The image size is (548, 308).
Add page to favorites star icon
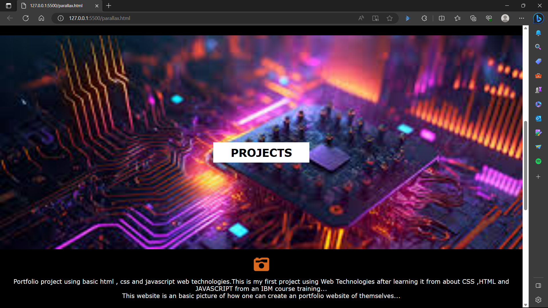pos(390,18)
